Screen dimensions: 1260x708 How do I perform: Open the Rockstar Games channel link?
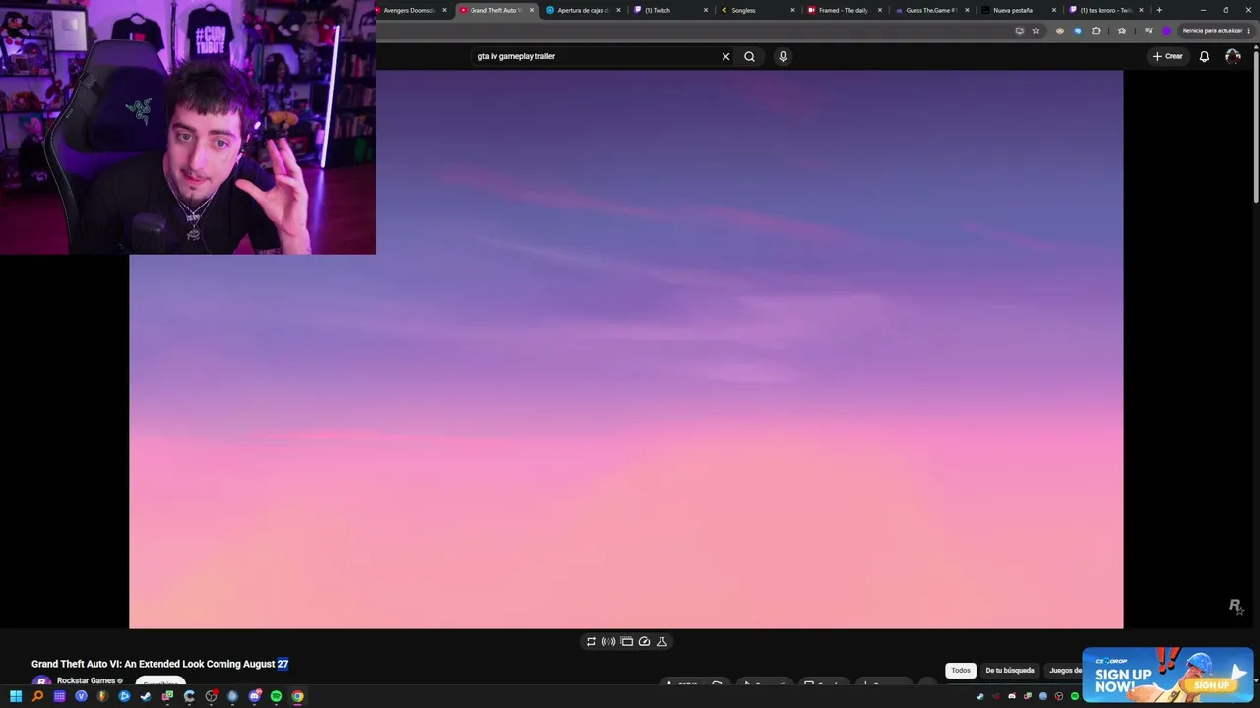point(87,680)
